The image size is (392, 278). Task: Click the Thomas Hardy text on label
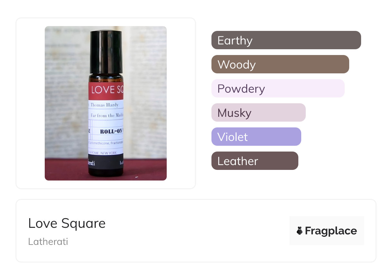point(104,105)
